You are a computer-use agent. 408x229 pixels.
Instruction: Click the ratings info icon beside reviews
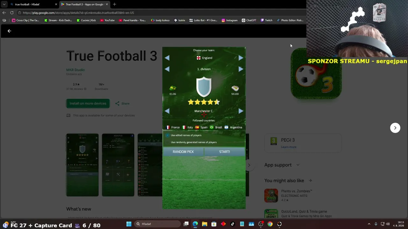tap(85, 89)
